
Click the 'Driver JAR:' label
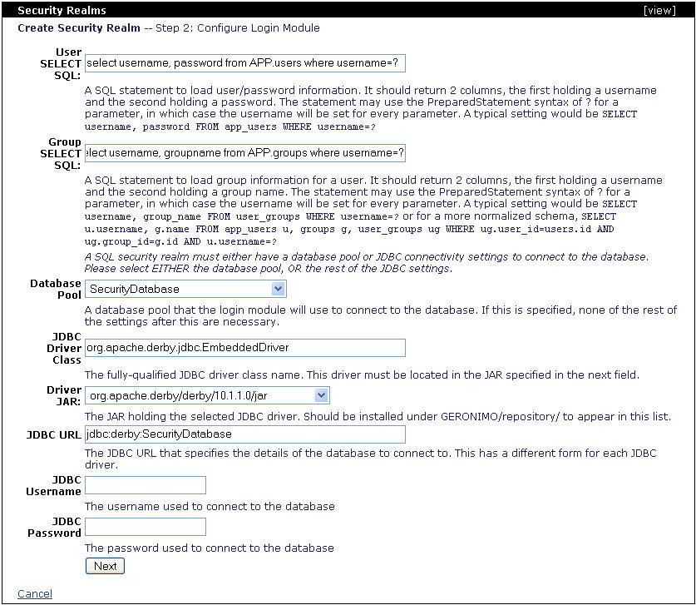[x=64, y=396]
